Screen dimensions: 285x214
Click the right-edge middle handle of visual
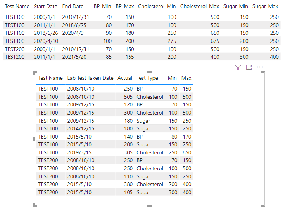[x=264, y=139]
